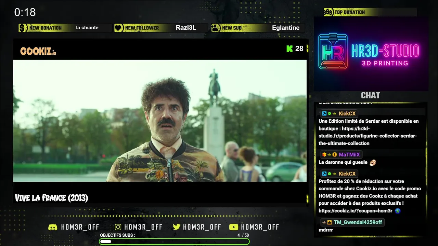Click the 'HOM3R_OFF' text beside the Twitter icon

click(x=202, y=227)
